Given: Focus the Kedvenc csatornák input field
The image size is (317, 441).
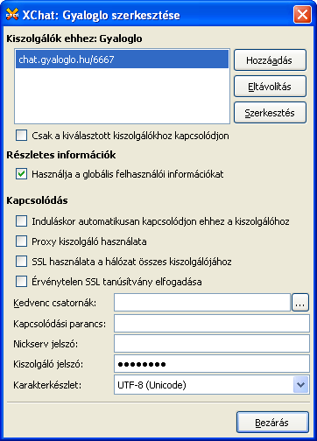Looking at the screenshot, I should pos(202,303).
